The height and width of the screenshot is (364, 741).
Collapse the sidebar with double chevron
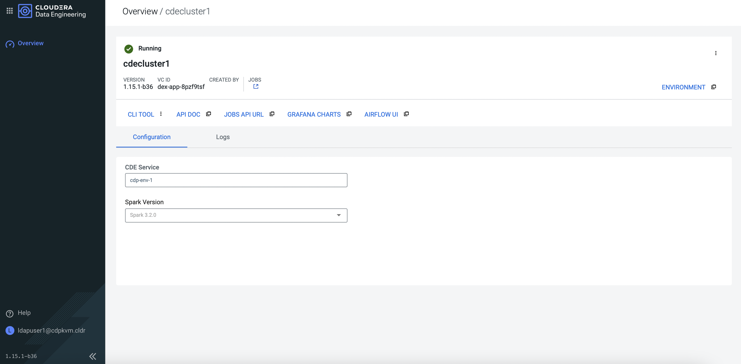[93, 356]
